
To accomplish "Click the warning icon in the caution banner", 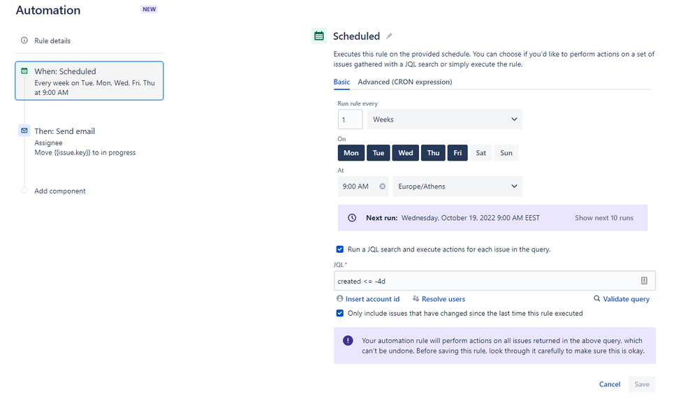I will pyautogui.click(x=348, y=342).
